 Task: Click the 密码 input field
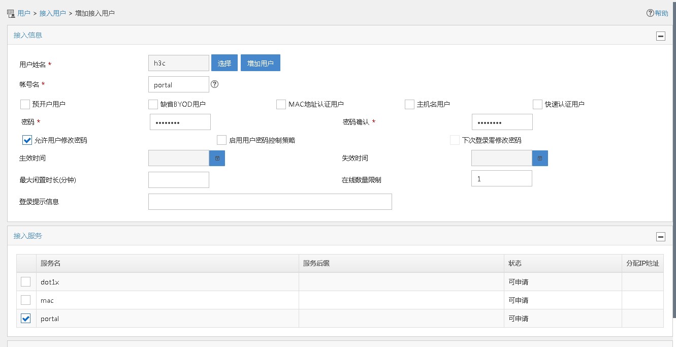coord(180,122)
